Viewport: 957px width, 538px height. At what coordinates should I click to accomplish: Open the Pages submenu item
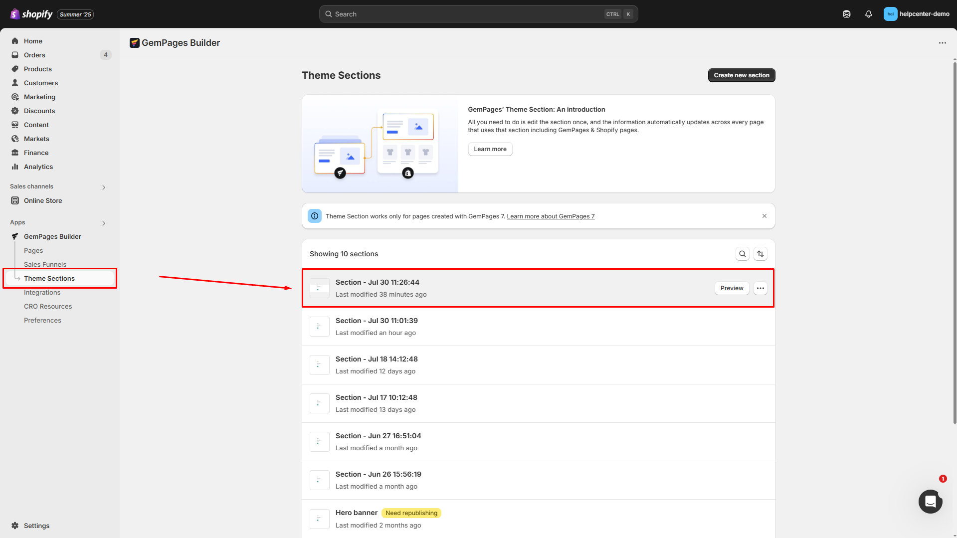click(x=33, y=250)
